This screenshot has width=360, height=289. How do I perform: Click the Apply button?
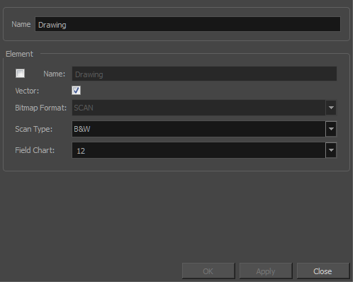[266, 271]
